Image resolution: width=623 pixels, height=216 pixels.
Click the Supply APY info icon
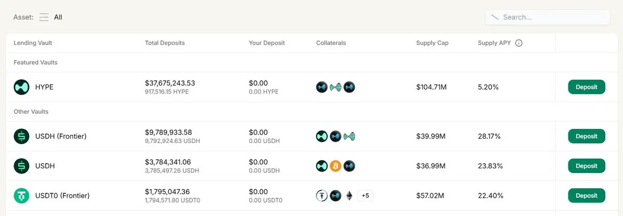click(x=519, y=43)
